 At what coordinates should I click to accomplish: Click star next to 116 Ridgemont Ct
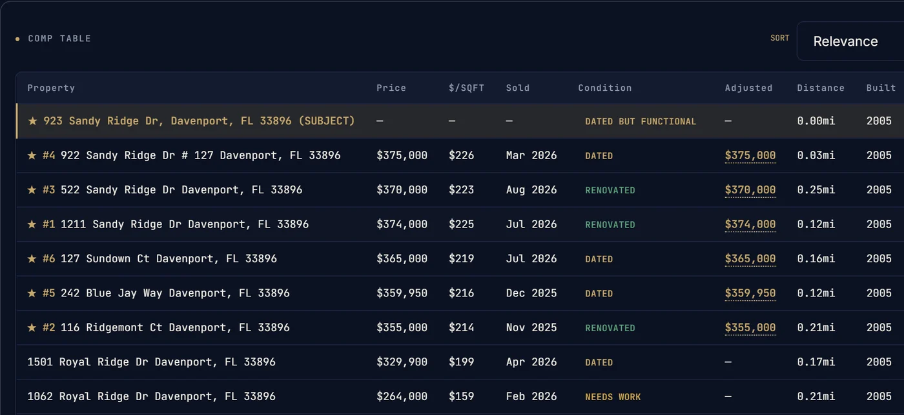[32, 327]
